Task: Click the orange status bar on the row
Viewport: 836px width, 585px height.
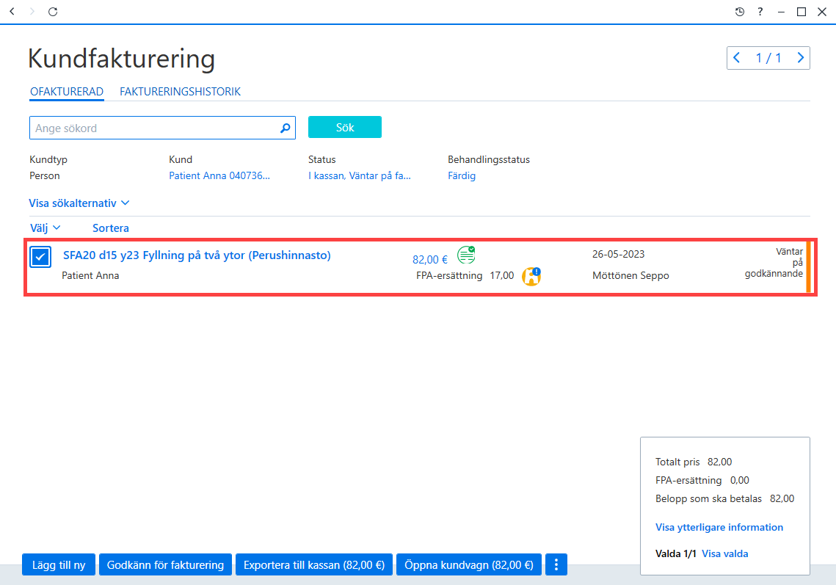Action: pyautogui.click(x=808, y=267)
